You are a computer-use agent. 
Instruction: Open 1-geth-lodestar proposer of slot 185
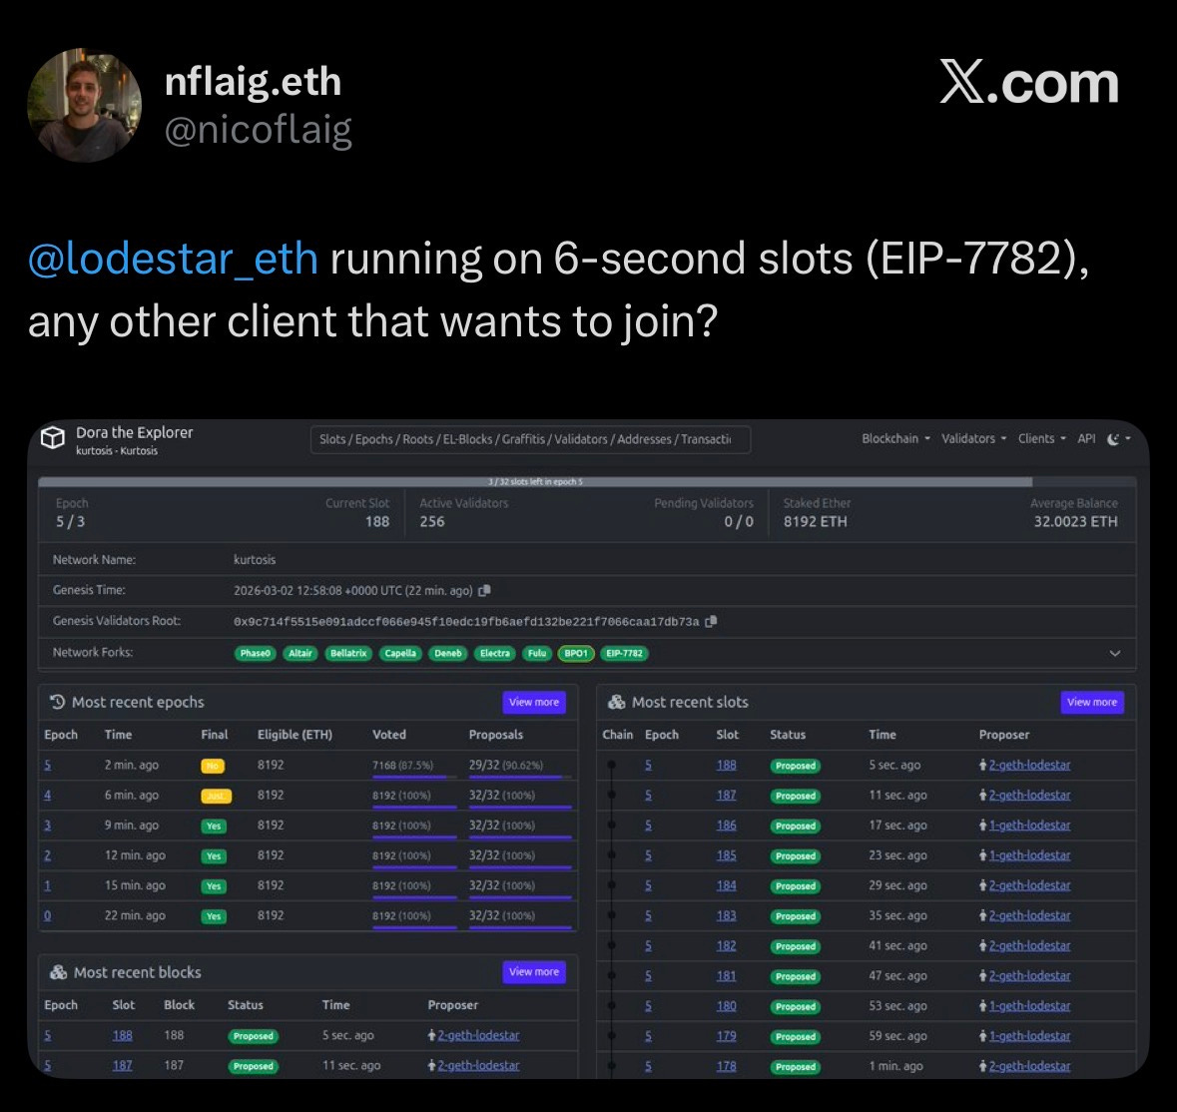(x=1029, y=855)
